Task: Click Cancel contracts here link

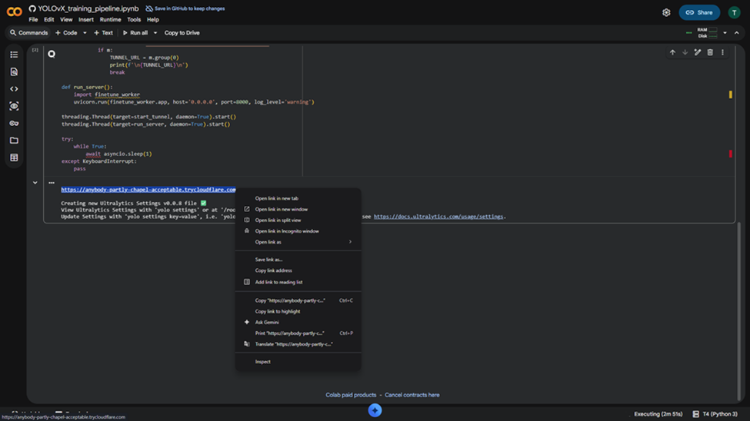Action: click(412, 395)
